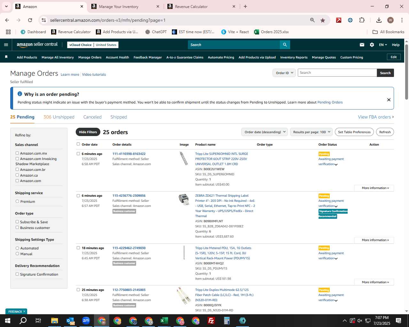Open order link 112-7750803-2145003
Image resolution: width=409 pixels, height=327 pixels.
click(129, 290)
